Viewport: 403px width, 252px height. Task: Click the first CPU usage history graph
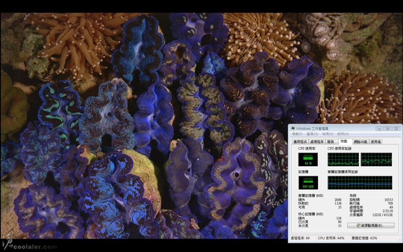pyautogui.click(x=343, y=159)
